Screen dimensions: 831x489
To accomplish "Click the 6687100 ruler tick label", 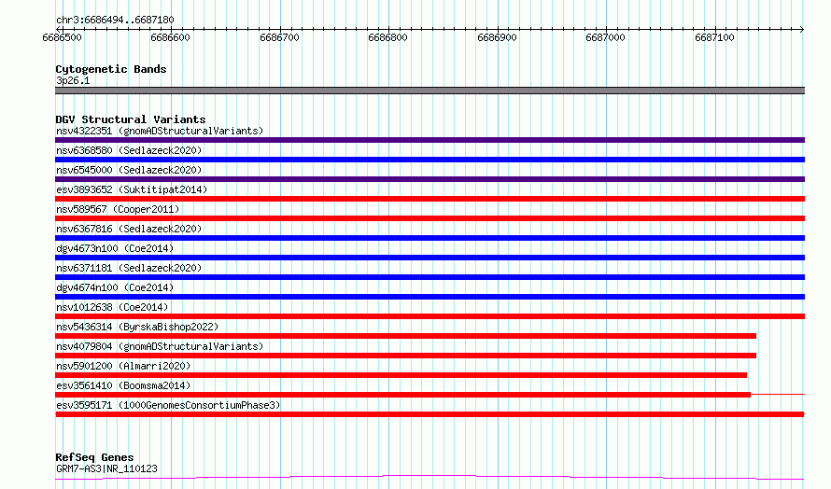I will tap(714, 37).
